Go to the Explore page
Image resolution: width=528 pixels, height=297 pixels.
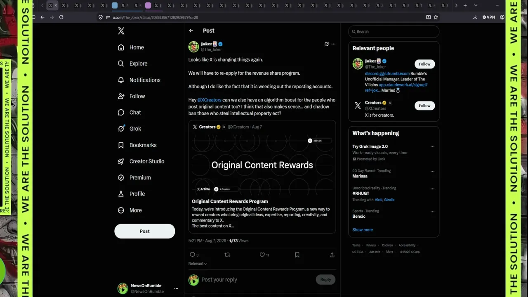tap(132, 64)
